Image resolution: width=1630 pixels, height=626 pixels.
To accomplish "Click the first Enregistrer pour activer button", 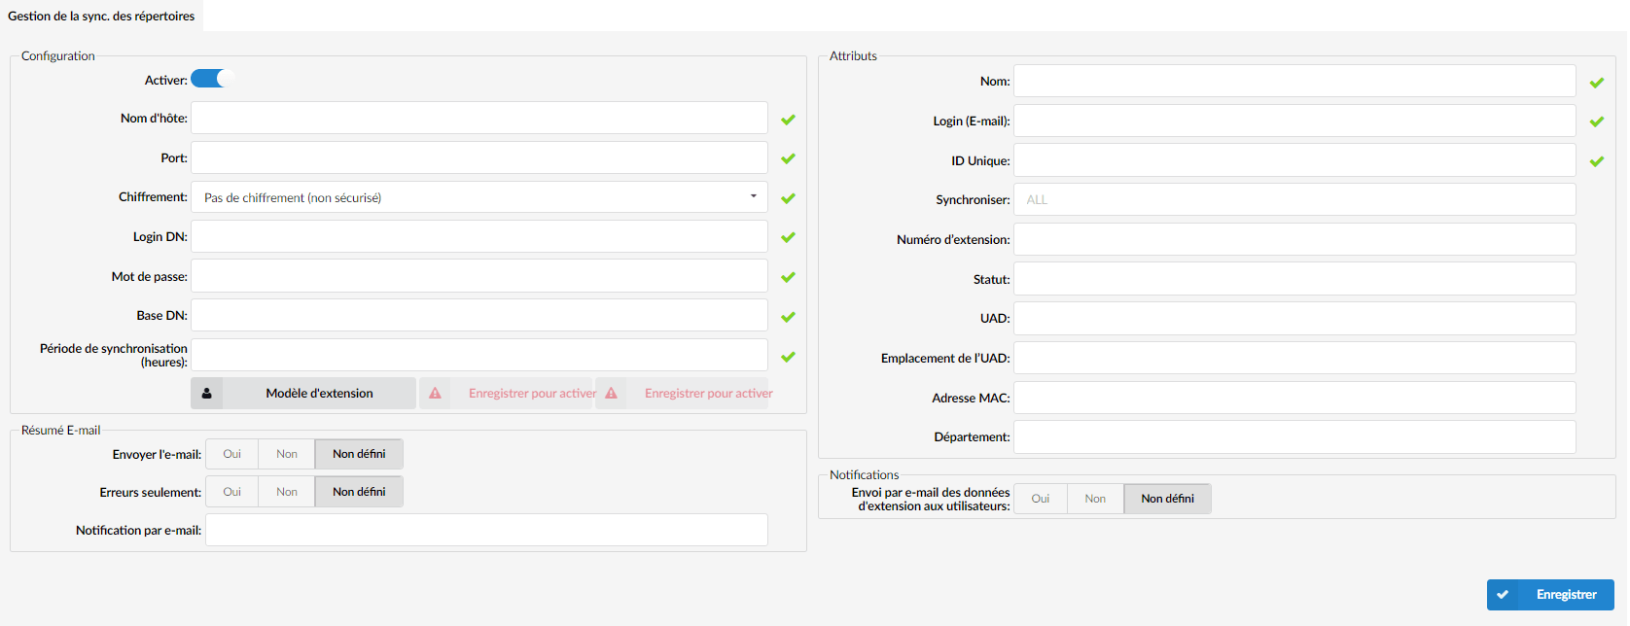I will pos(506,394).
